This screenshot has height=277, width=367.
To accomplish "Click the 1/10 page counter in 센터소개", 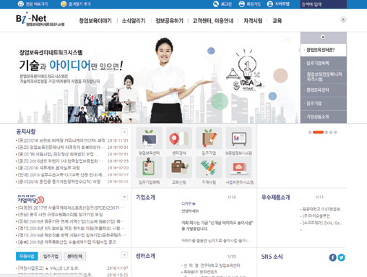I will coord(232,257).
